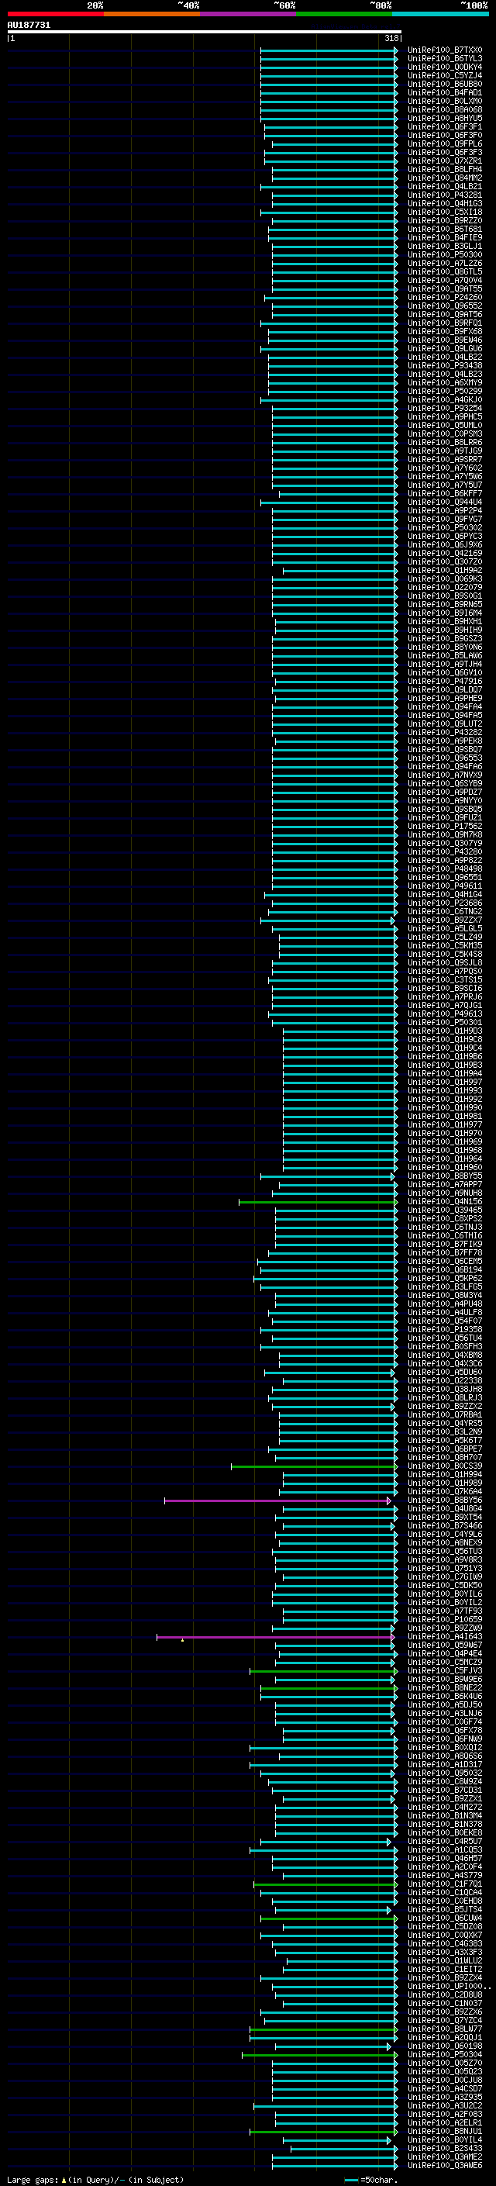Select hit label UniRef100_O22338

point(444,1380)
